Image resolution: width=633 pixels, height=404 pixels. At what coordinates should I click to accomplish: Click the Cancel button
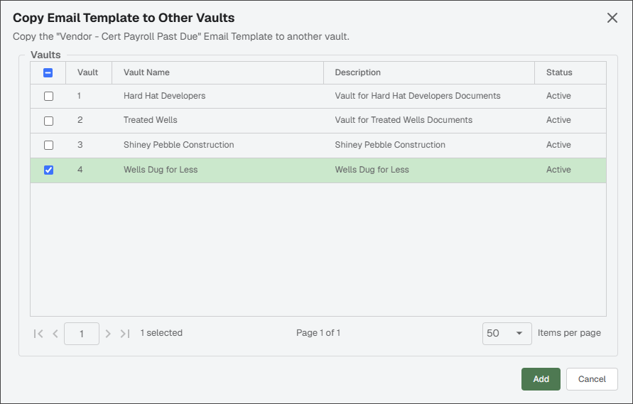[x=592, y=379]
